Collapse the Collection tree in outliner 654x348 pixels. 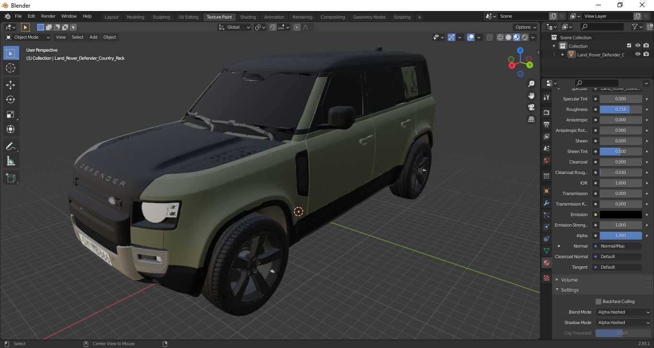coord(554,46)
